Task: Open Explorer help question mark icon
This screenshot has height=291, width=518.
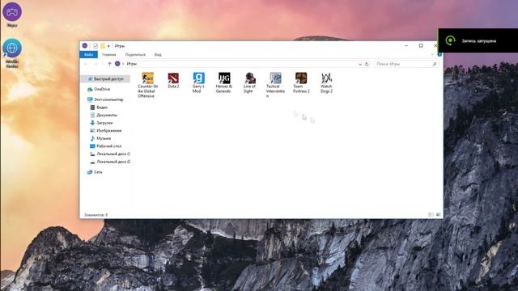Action: click(x=439, y=54)
